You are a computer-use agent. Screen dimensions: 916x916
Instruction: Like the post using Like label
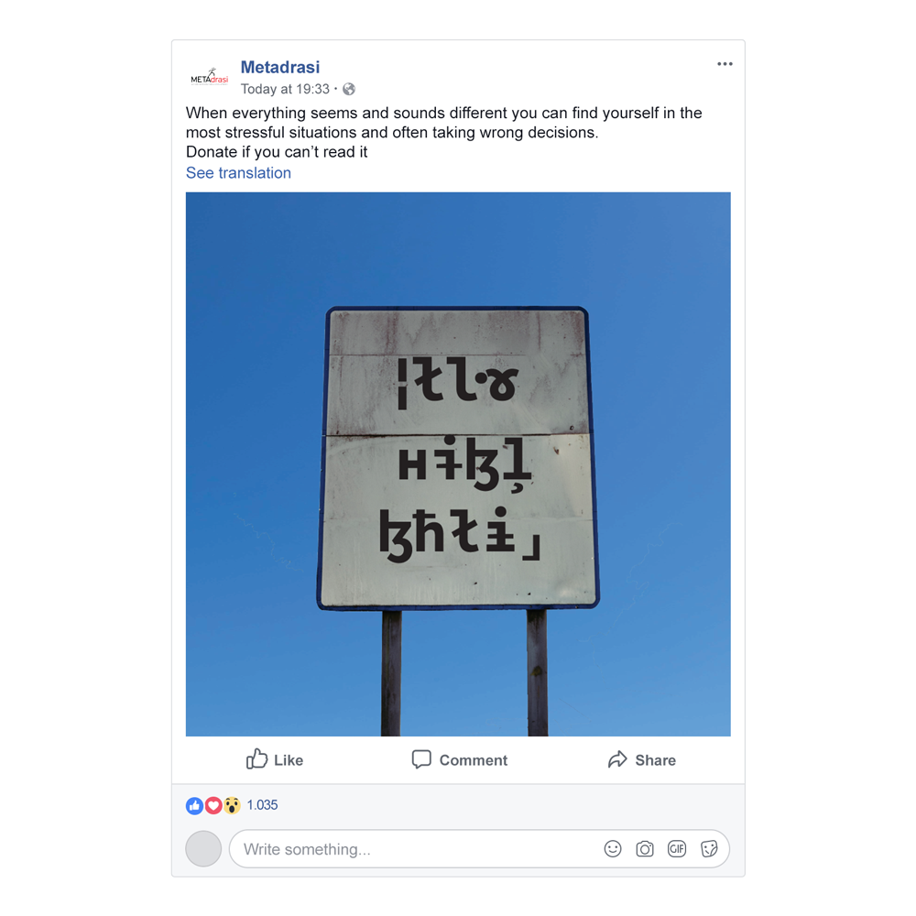(x=289, y=760)
